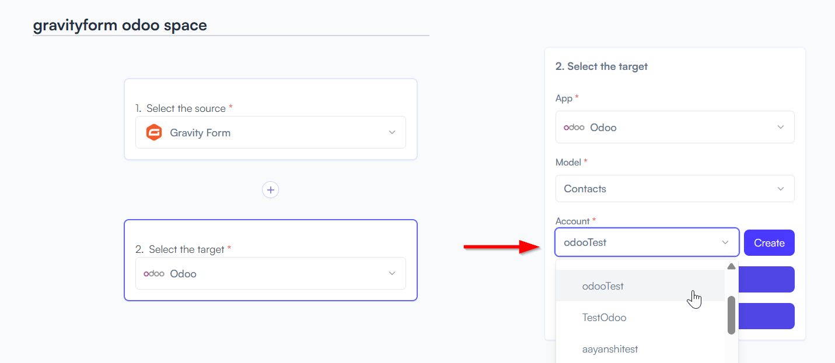
Task: Open the Model dropdown showing Contacts
Action: click(675, 189)
